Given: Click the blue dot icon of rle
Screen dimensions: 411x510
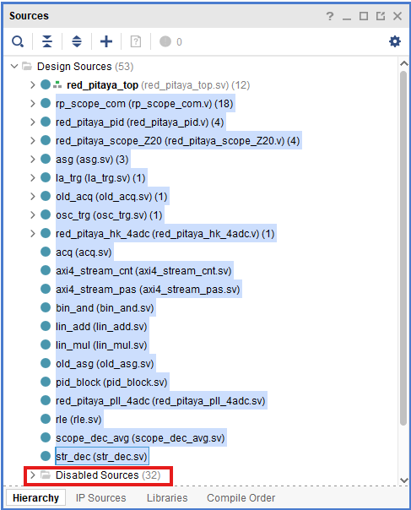Looking at the screenshot, I should (46, 419).
